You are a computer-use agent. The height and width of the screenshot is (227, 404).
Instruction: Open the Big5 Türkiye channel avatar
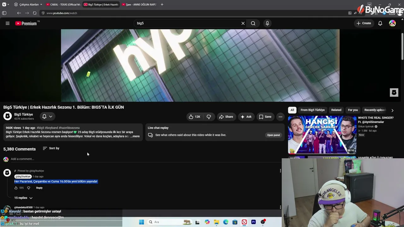(x=8, y=116)
